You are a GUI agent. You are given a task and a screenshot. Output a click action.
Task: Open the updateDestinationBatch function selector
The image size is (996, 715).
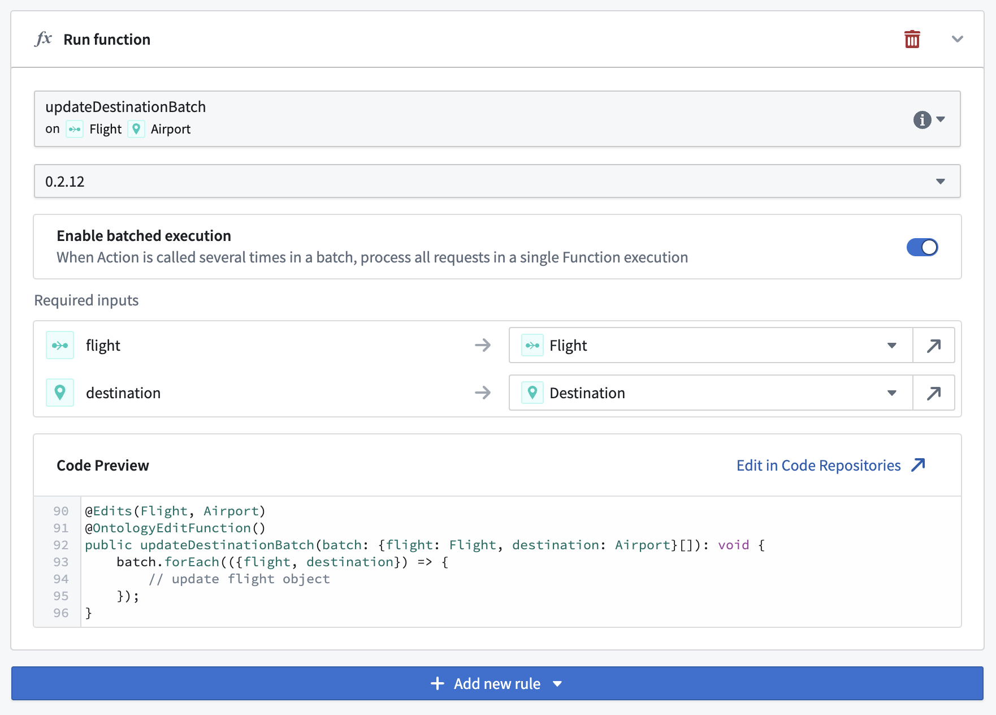497,119
